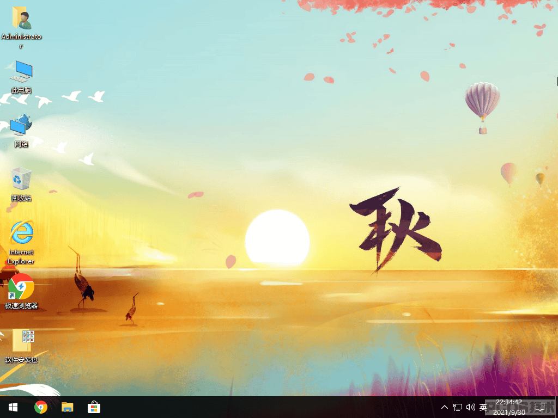Switch the 英 input method indicator
The width and height of the screenshot is (558, 418).
point(483,407)
